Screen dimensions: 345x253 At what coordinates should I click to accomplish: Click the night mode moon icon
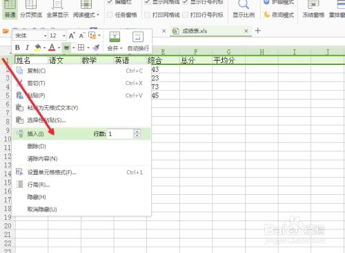(266, 15)
